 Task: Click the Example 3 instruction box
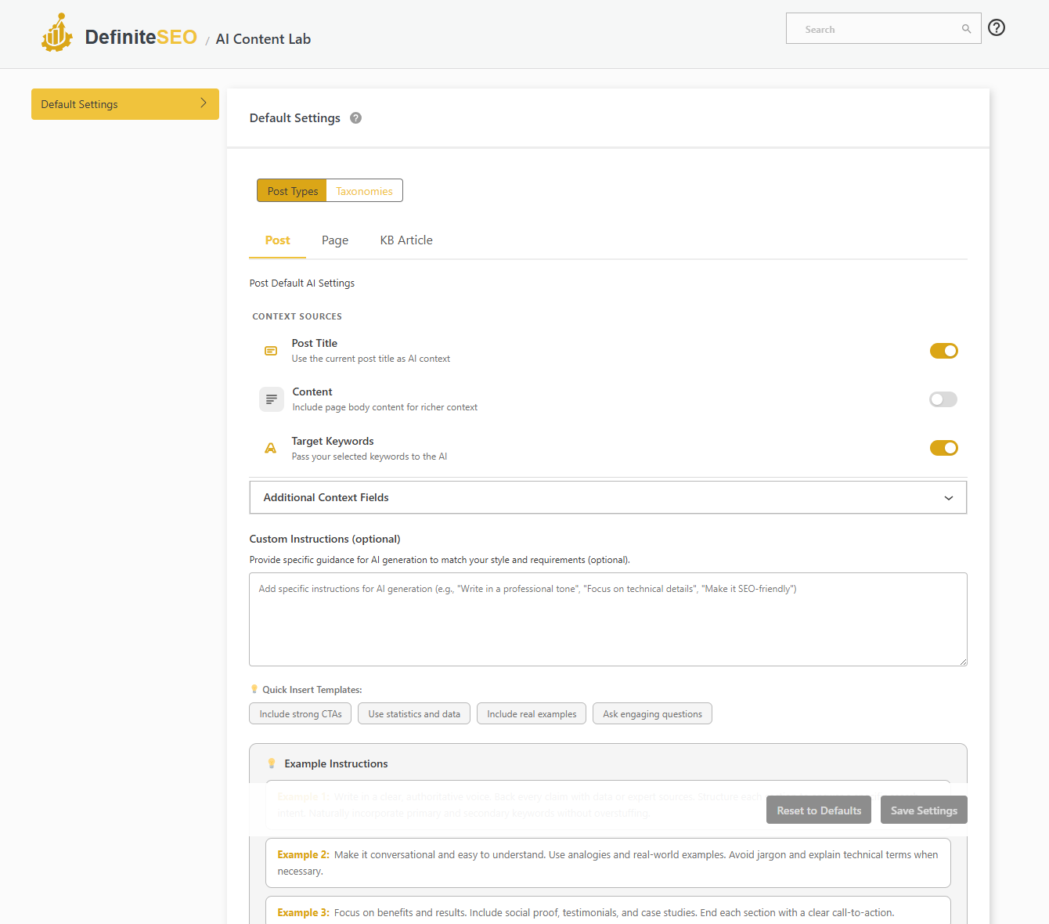coord(608,911)
